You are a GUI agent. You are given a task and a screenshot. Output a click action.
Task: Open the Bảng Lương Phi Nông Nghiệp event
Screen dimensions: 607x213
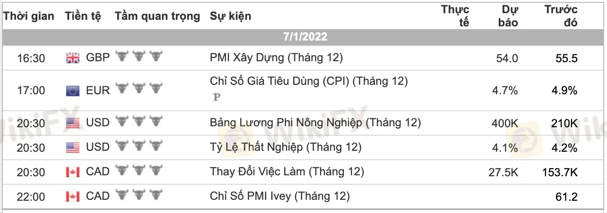[315, 123]
